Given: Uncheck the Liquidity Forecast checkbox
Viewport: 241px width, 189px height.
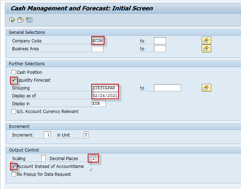Looking at the screenshot, I should coord(14,80).
